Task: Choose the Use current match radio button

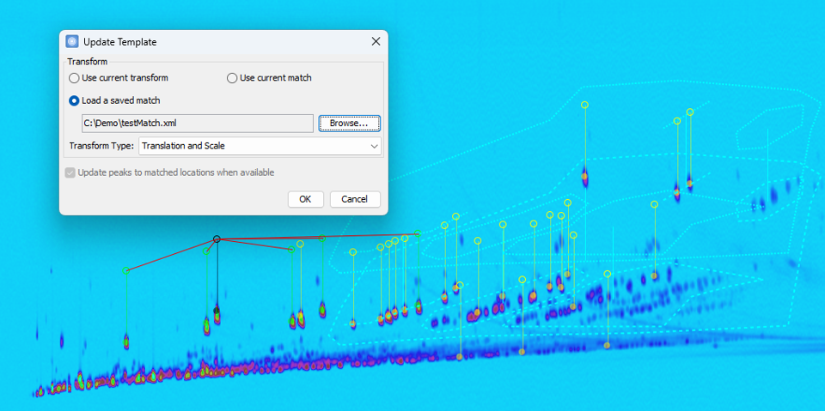Action: (x=232, y=78)
